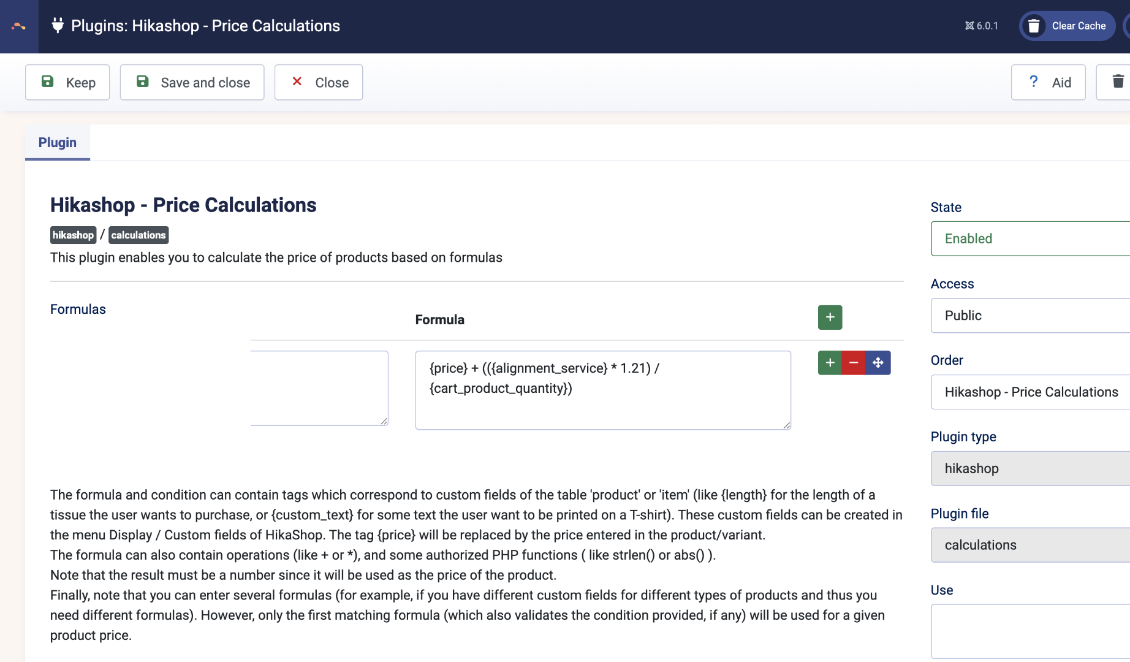Click the blue move handle icon
Viewport: 1130px width, 662px height.
click(878, 363)
